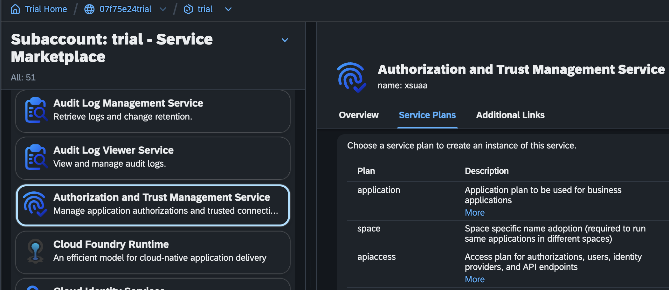
Task: Select the space plan row
Action: 508,235
